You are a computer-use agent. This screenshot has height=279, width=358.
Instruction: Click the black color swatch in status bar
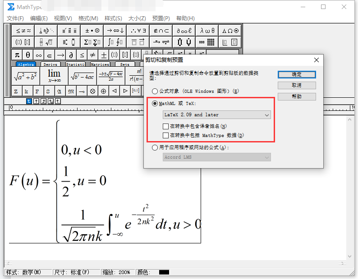point(164,272)
